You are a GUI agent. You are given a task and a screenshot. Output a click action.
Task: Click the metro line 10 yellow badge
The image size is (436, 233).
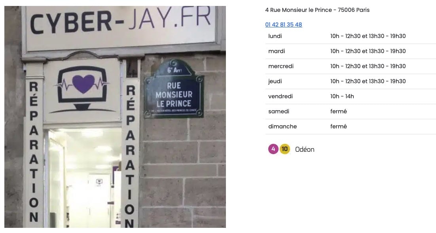click(x=284, y=149)
